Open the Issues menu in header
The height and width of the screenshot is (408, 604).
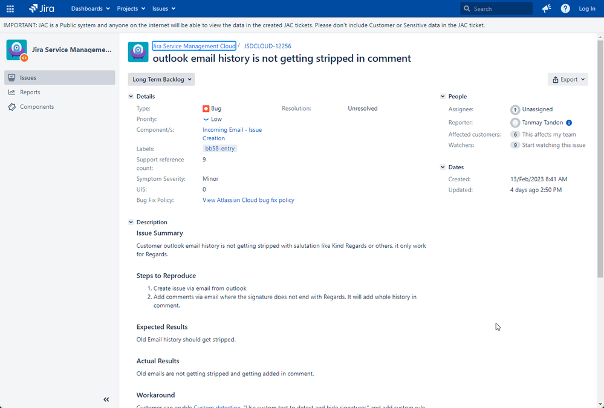(164, 8)
